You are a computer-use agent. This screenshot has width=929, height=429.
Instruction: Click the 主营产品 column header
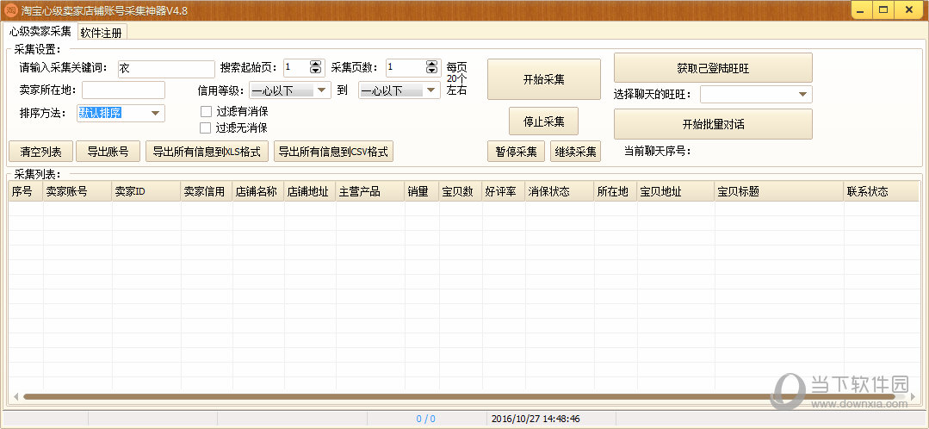click(370, 191)
